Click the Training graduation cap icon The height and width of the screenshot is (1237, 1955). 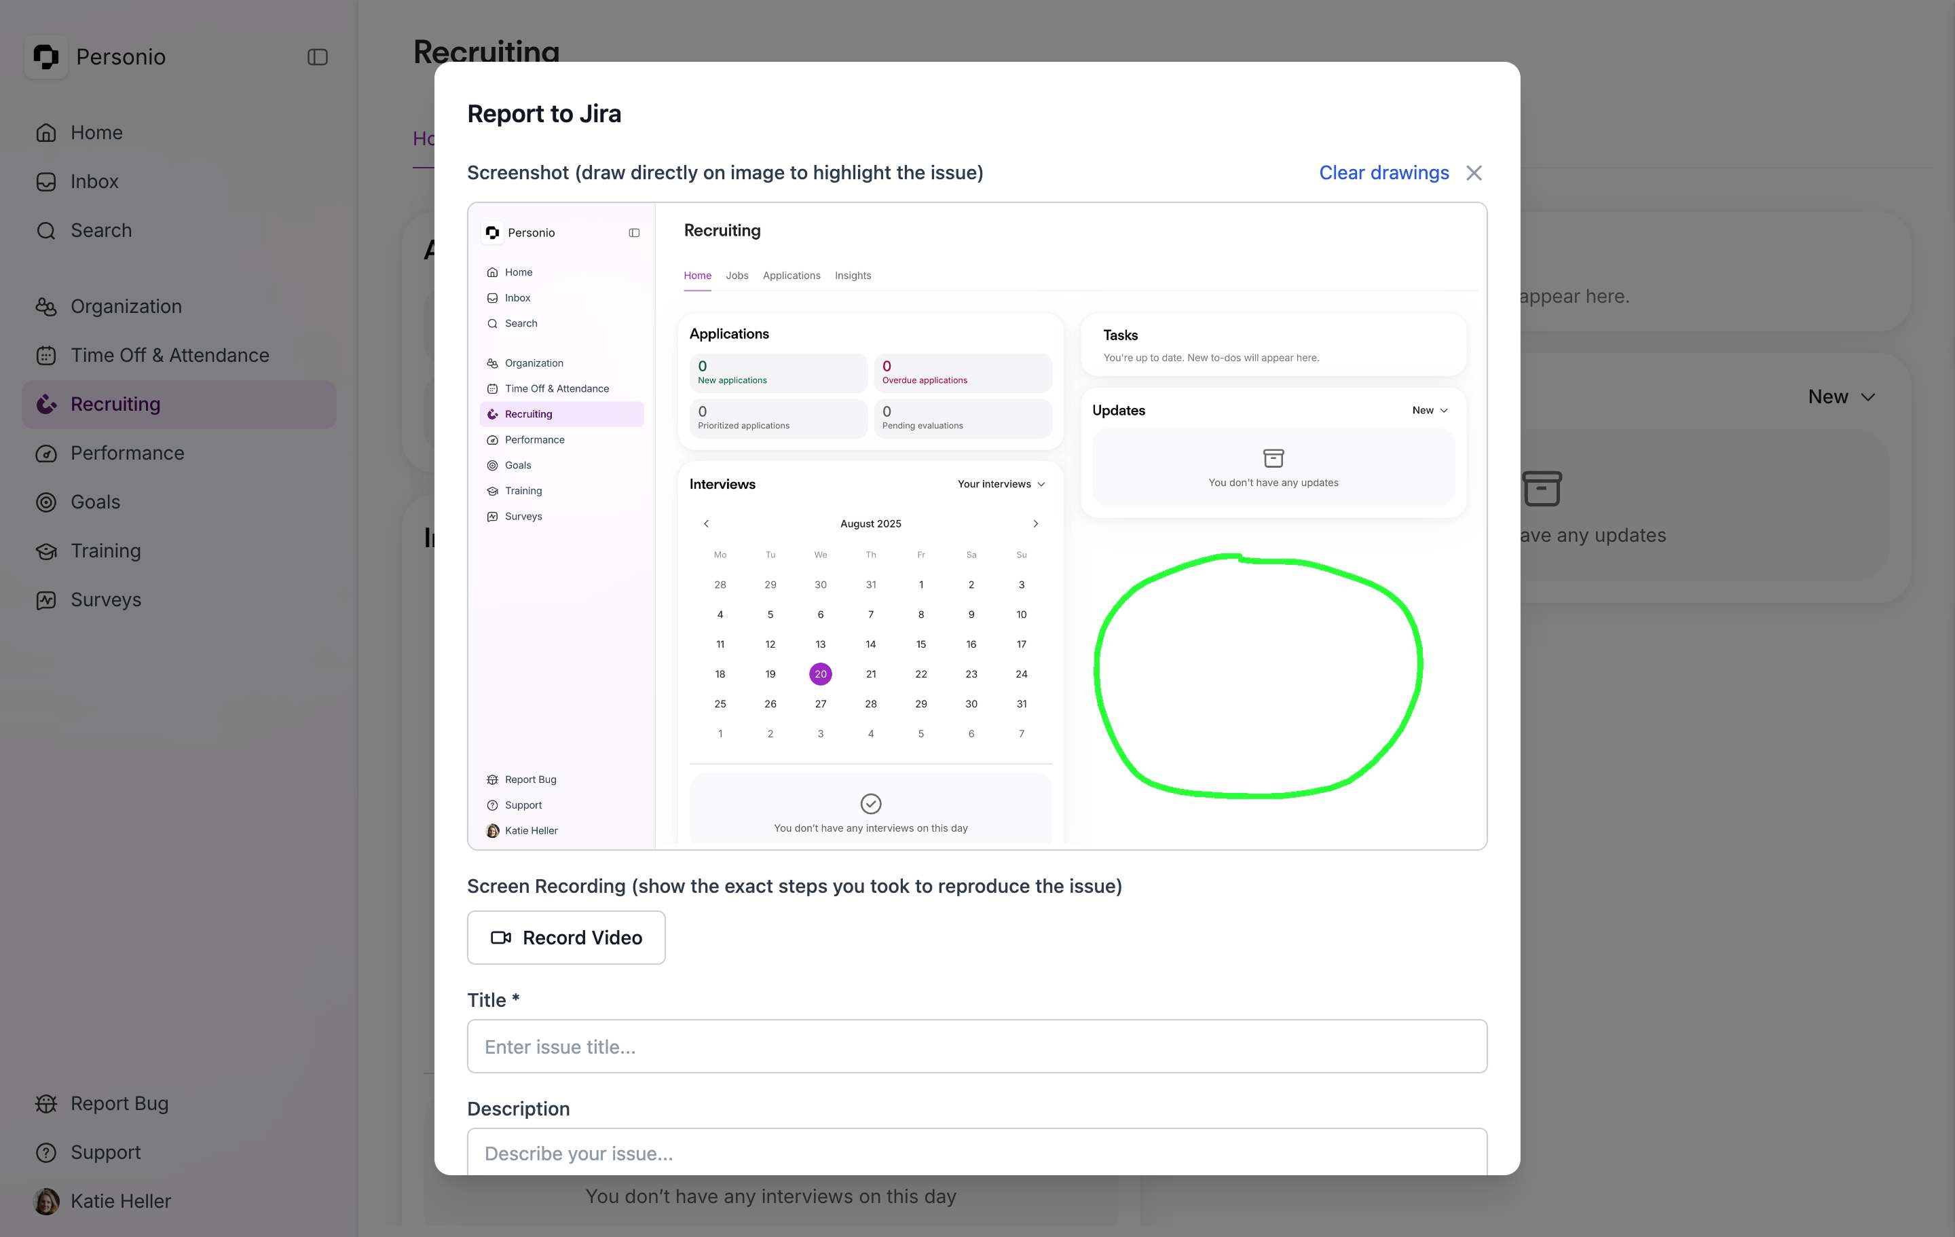tap(47, 551)
